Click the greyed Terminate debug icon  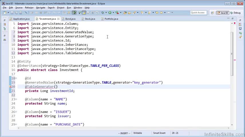41,13
